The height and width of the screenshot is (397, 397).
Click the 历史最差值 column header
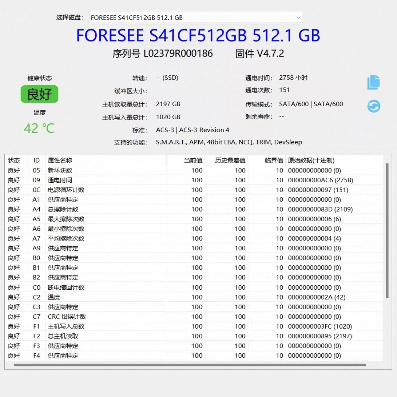click(x=230, y=160)
